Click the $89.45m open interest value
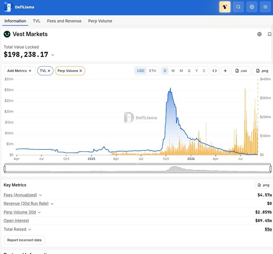Viewport: 273px width, 254px height. pos(263,221)
